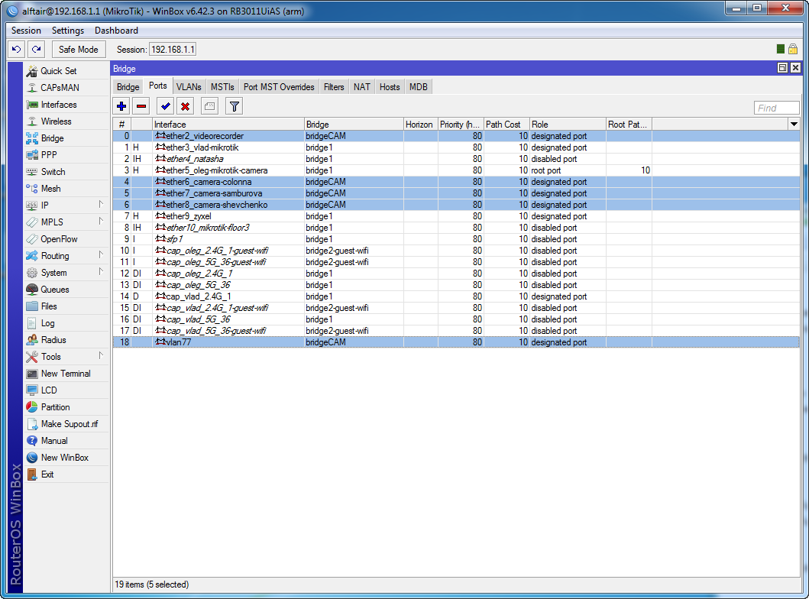Switch to the Hosts tab

coord(390,86)
